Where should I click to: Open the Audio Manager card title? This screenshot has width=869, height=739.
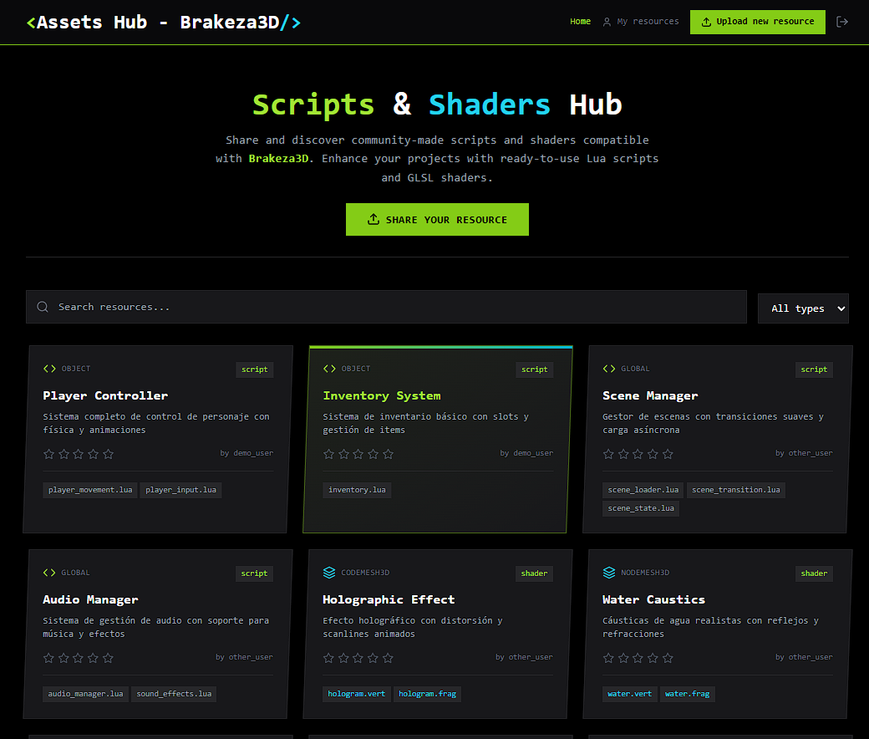90,599
